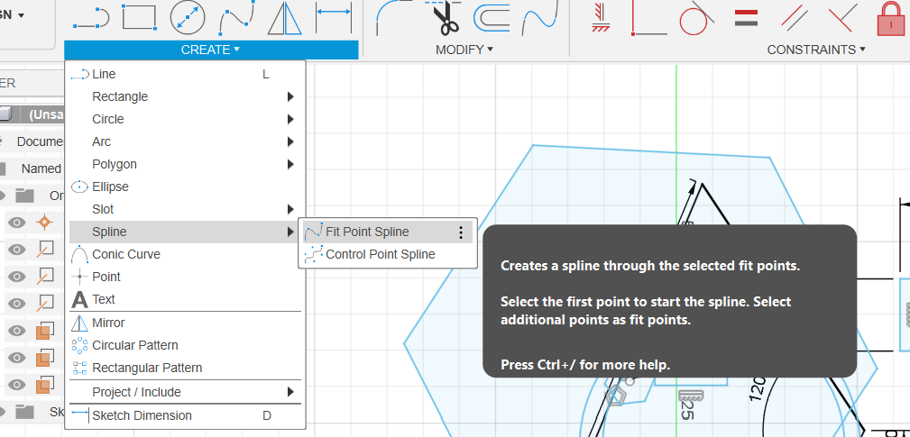This screenshot has height=437, width=910.
Task: Apply the Equal constraint
Action: (x=746, y=17)
